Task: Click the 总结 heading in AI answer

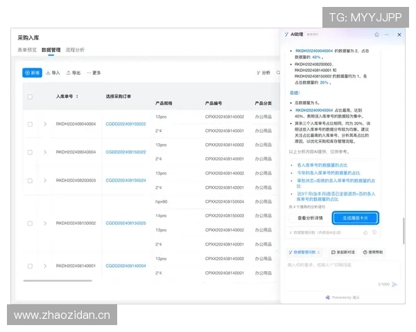Action: [295, 93]
